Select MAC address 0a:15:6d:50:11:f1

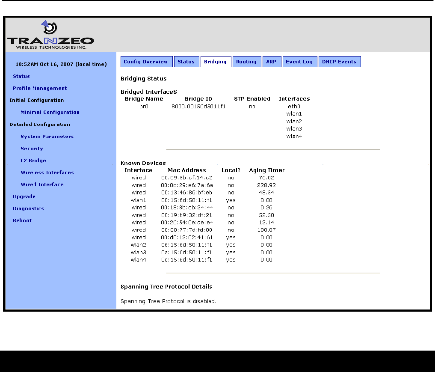pos(187,252)
